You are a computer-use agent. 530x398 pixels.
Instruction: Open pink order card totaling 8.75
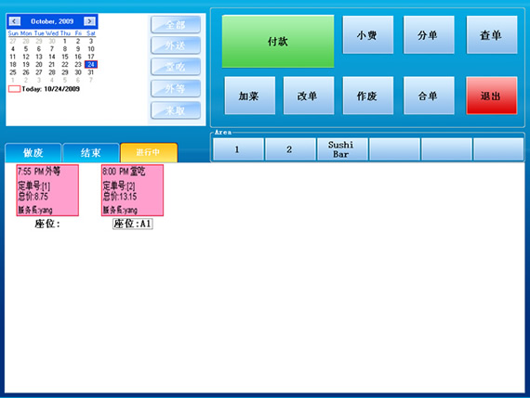[x=47, y=190]
